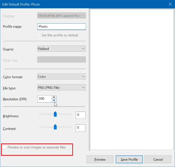This screenshot has height=167, width=175.
Task: Click the scan preview area
Action: click(132, 80)
